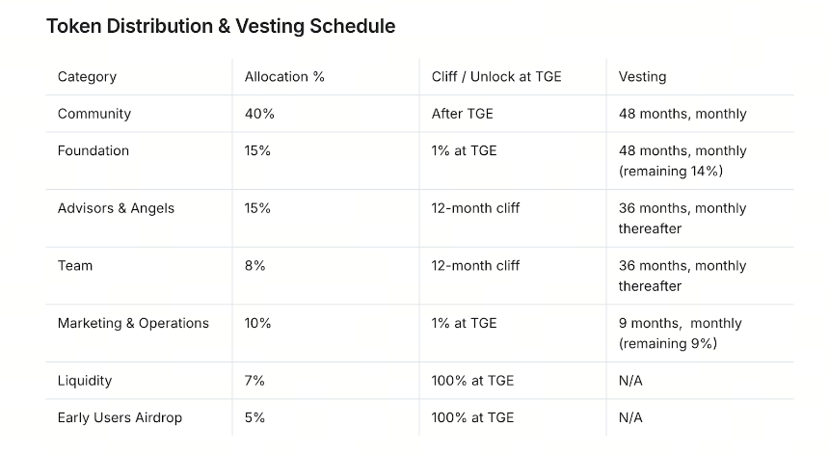Select the Cliff / Unlock at TGE header
This screenshot has height=454, width=829.
click(496, 77)
